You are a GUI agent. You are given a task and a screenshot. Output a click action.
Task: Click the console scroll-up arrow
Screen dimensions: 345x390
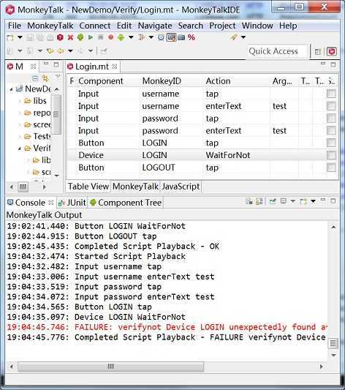[333, 227]
